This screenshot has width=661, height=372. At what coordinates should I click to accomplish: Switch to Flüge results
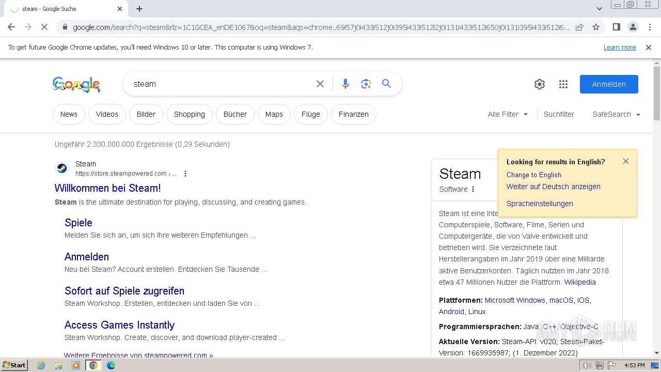point(311,114)
